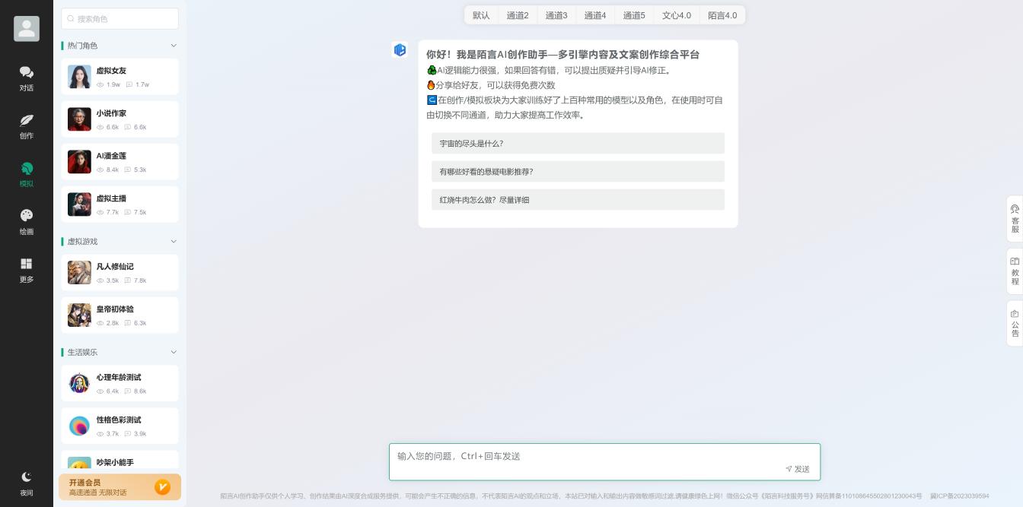Click the 皇帝初体验 title text
Screen dimensions: 1023x507
(x=115, y=309)
